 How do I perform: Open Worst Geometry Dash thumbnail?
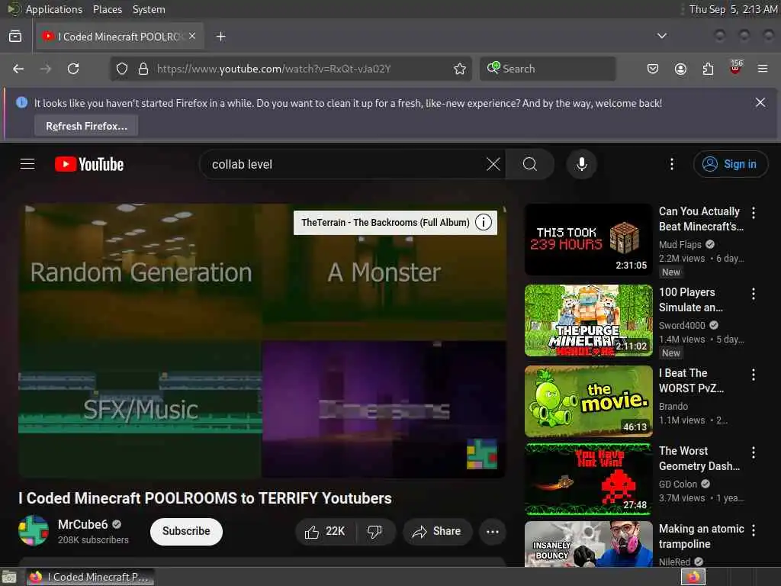(x=589, y=479)
